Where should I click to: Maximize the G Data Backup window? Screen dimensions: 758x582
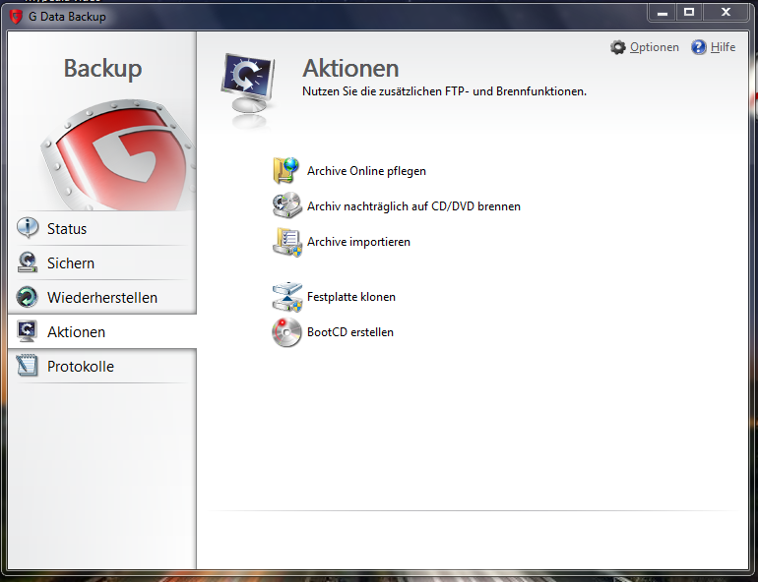689,12
